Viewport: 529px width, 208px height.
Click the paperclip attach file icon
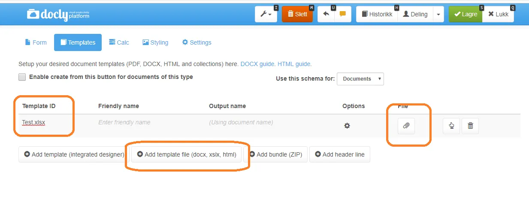click(406, 126)
